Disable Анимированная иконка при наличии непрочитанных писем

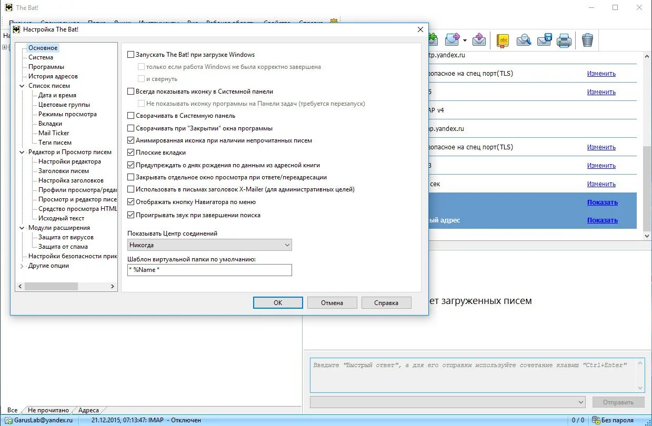(131, 140)
